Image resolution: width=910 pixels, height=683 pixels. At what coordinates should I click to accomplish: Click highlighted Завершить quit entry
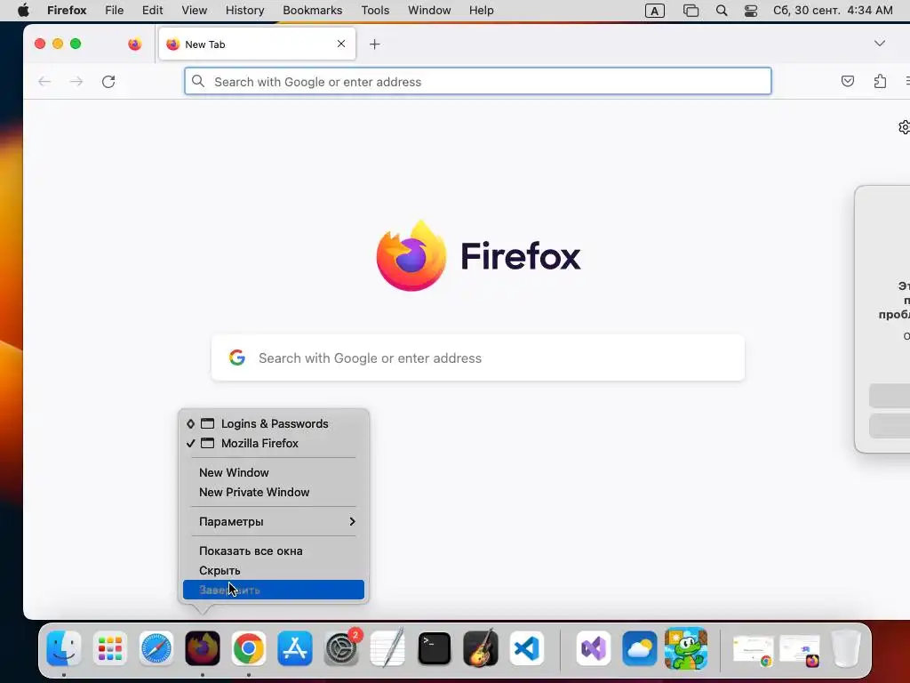(274, 591)
